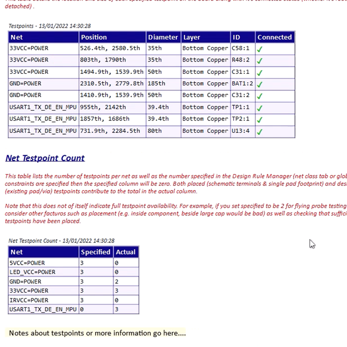This screenshot has height=347, width=347.
Task: Click the notes about testpoints text field
Action: click(97, 333)
